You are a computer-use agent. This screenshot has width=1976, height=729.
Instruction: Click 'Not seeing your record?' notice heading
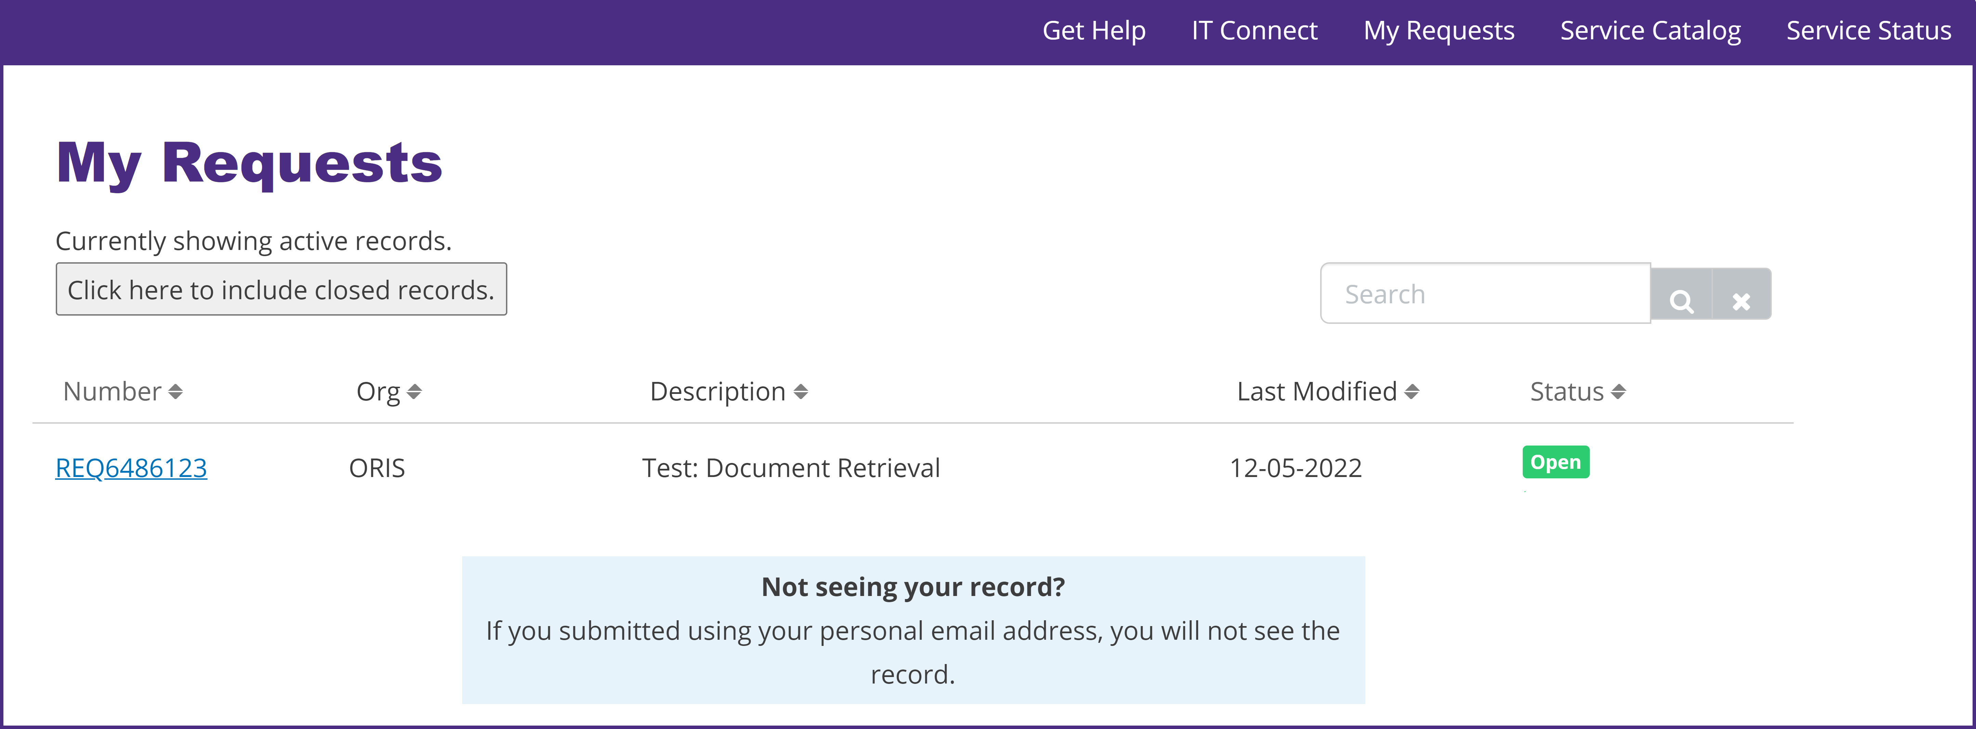tap(913, 586)
